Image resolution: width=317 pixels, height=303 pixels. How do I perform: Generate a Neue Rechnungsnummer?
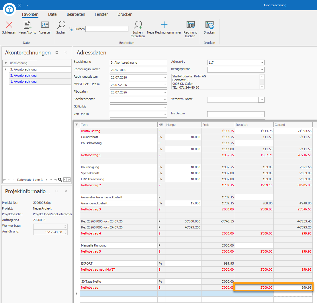coord(164,25)
